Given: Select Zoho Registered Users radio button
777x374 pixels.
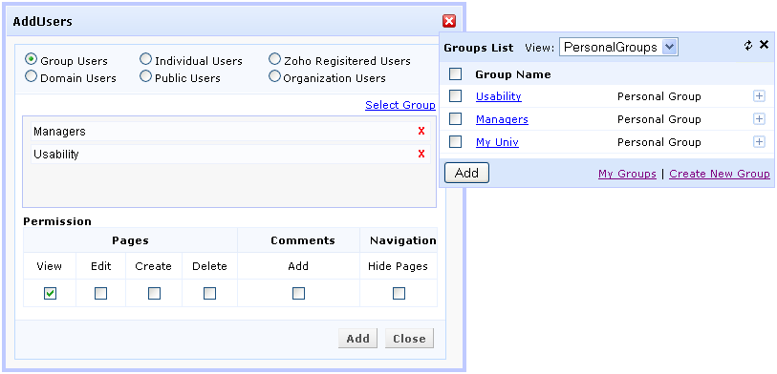Looking at the screenshot, I should coord(274,59).
